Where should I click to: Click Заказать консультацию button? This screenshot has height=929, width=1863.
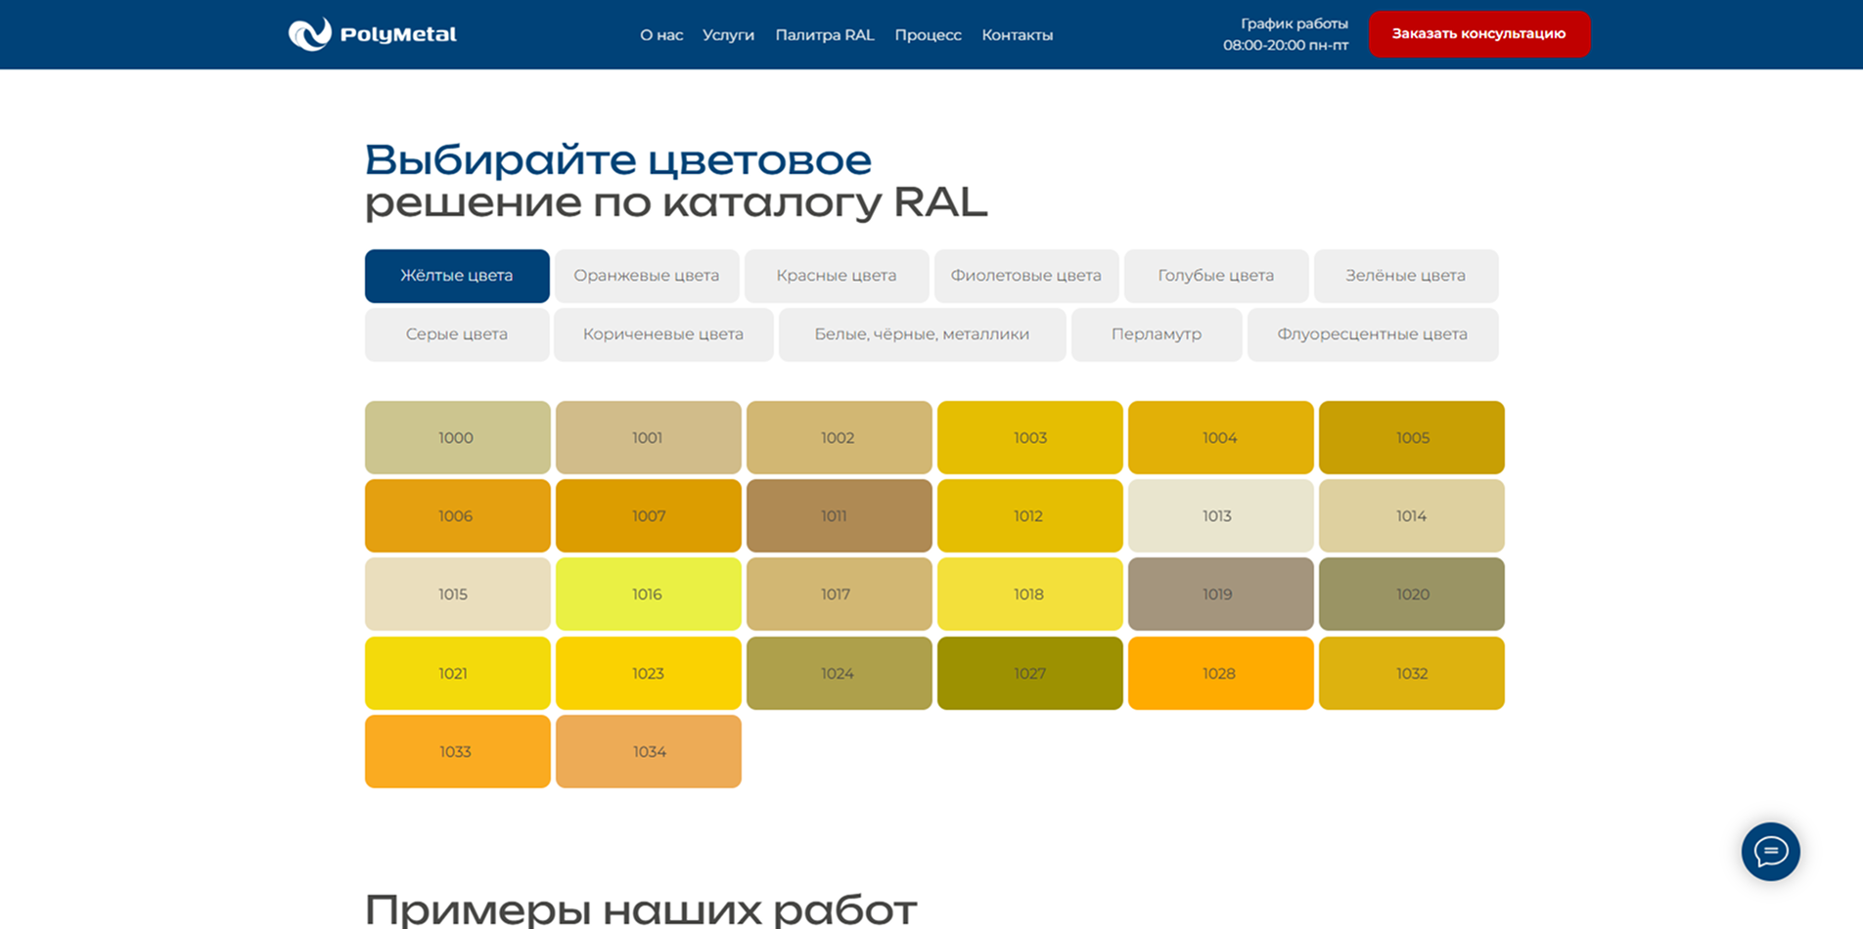(1478, 32)
